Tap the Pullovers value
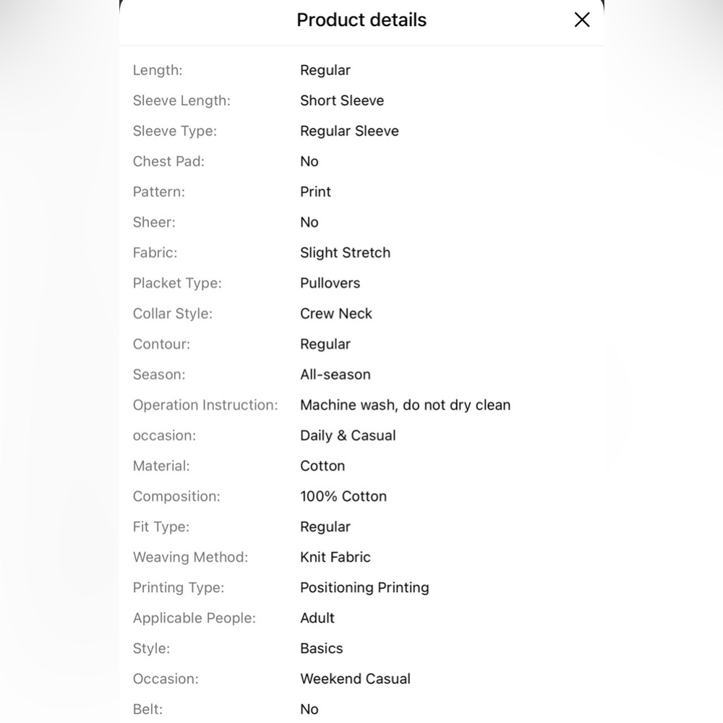 [x=330, y=283]
